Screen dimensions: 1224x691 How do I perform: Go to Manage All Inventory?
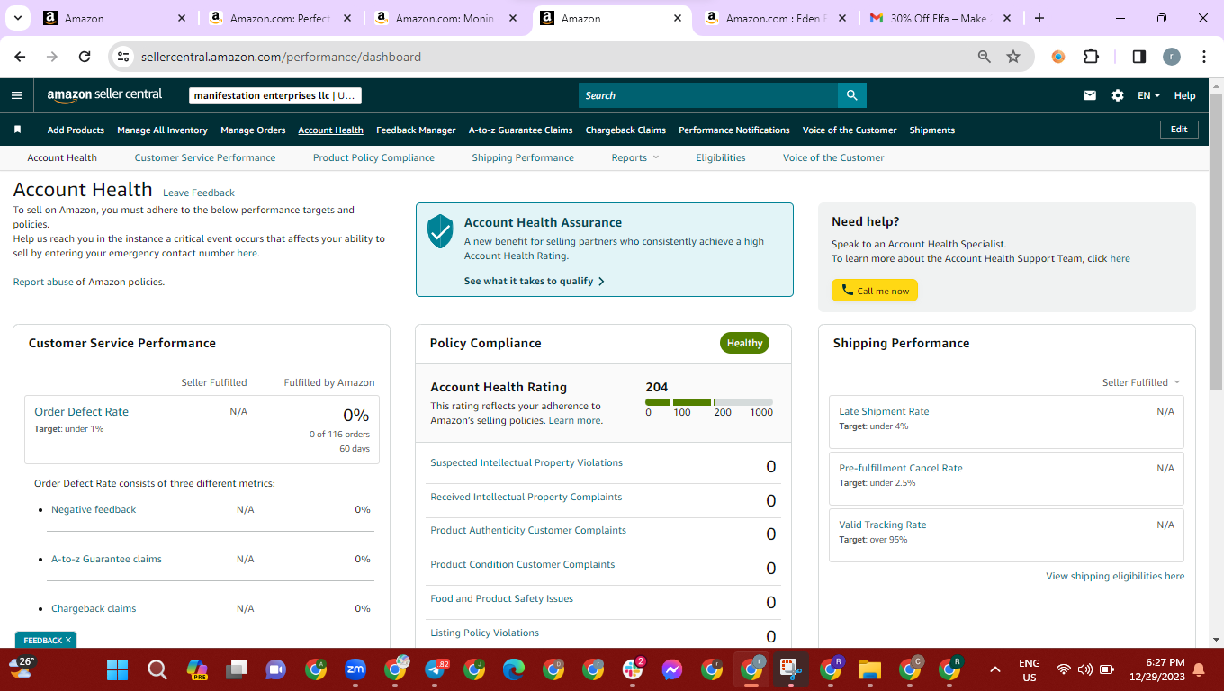point(162,130)
